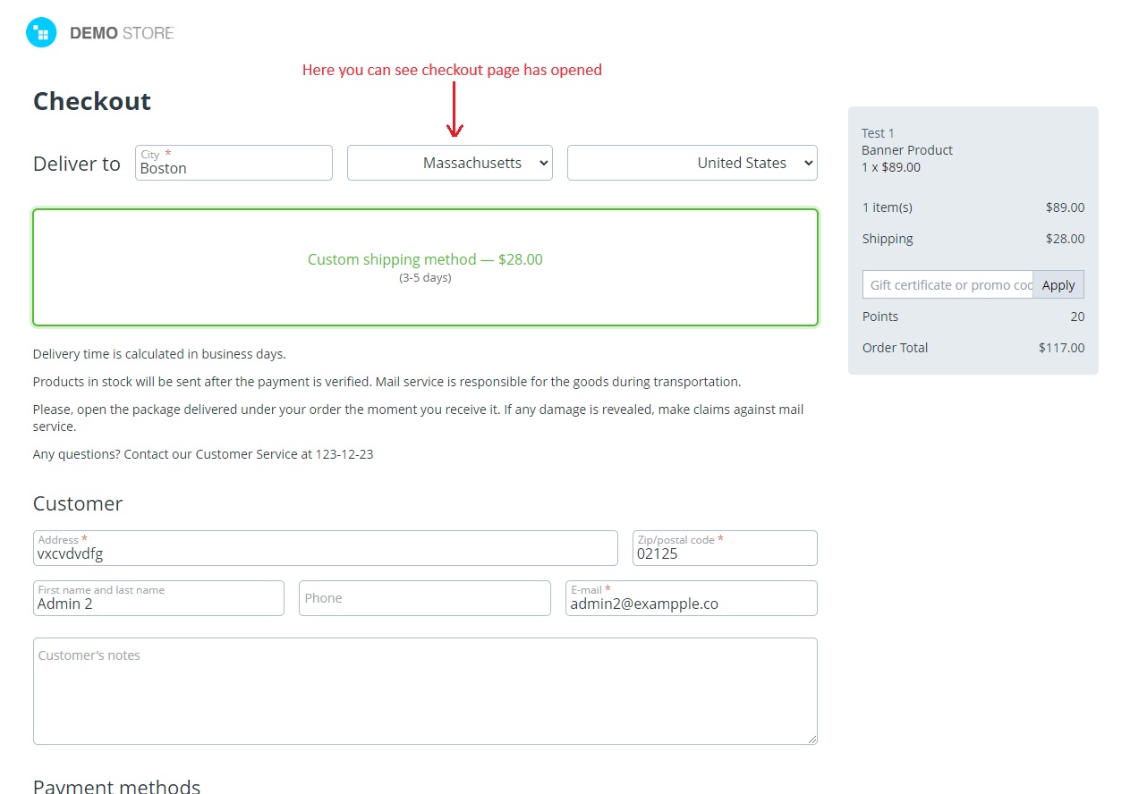The width and height of the screenshot is (1130, 794).
Task: Click the empty Phone field
Action: [425, 598]
